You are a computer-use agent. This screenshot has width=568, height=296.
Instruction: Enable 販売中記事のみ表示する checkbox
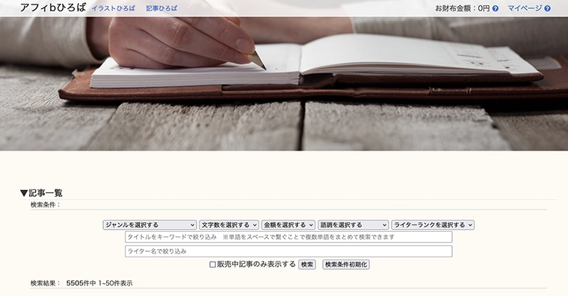[x=213, y=265]
